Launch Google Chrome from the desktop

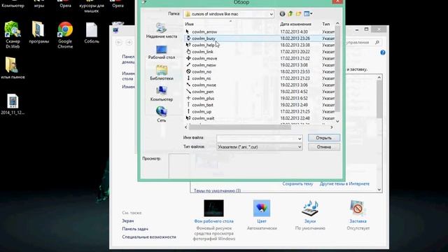coord(65,34)
